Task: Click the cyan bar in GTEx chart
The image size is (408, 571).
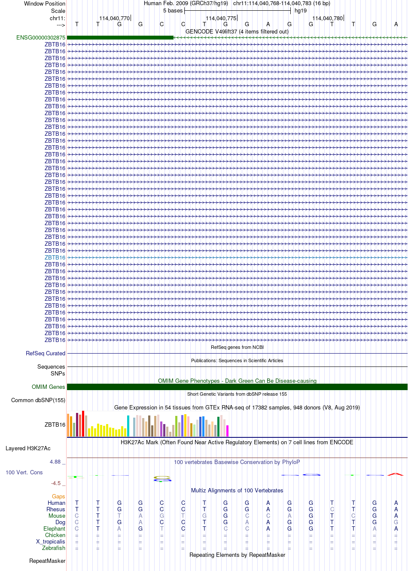Action: coord(128,426)
